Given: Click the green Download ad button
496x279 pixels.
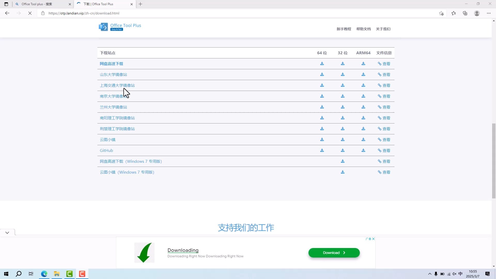Looking at the screenshot, I should 334,253.
